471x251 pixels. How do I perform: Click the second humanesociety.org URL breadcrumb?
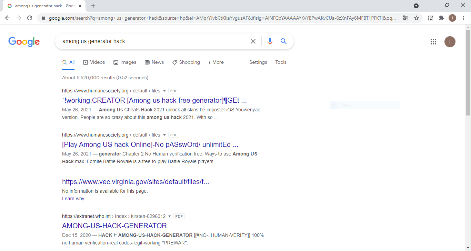click(111, 135)
